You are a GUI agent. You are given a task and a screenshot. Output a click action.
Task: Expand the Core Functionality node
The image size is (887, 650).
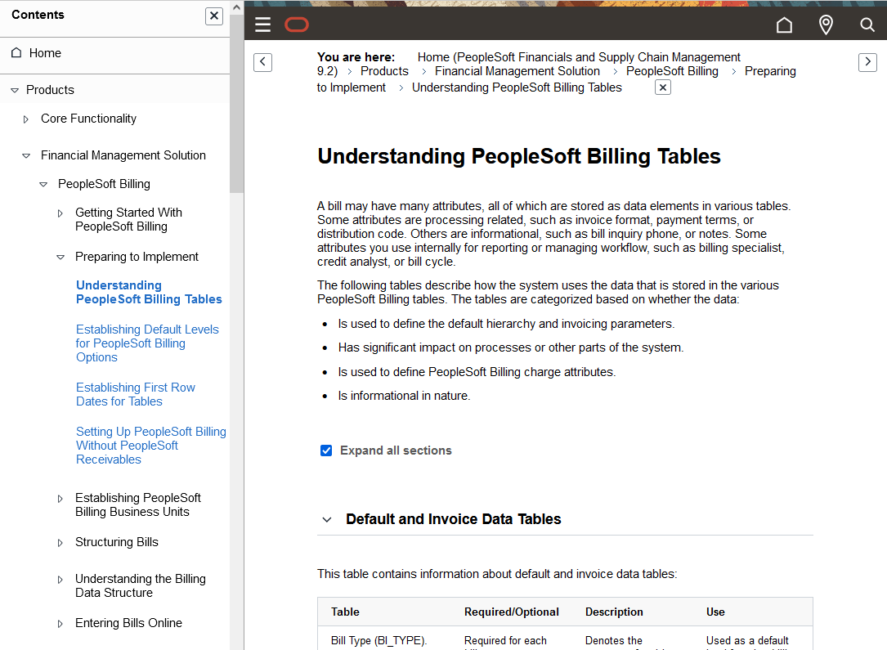25,119
